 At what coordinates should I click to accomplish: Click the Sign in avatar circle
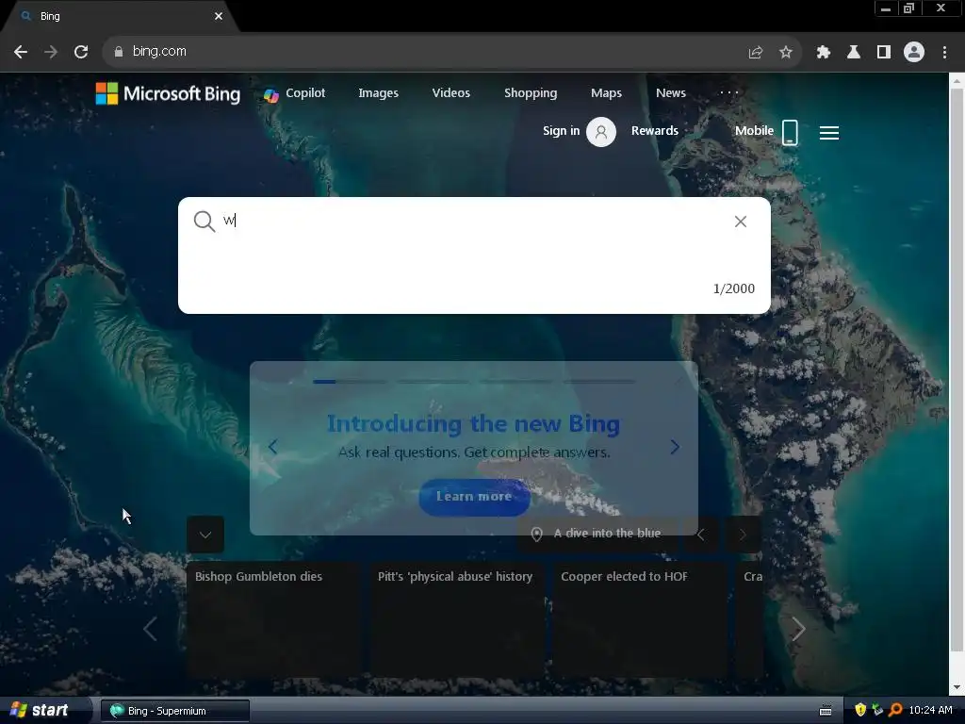coord(601,132)
